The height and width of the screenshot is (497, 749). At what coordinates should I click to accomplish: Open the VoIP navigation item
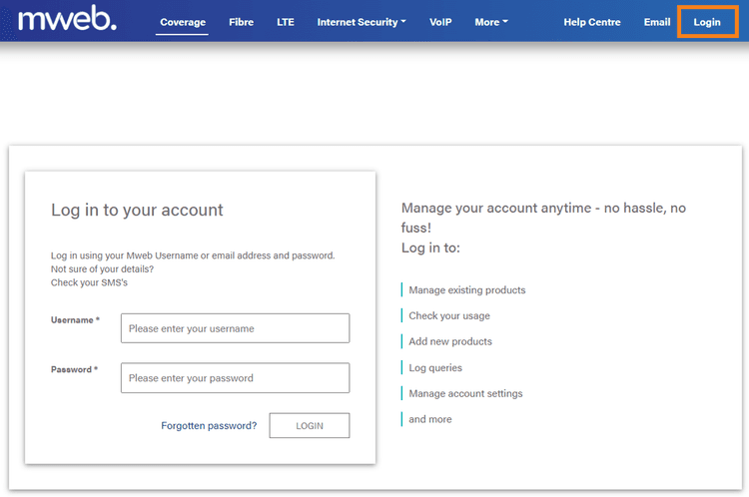[440, 22]
